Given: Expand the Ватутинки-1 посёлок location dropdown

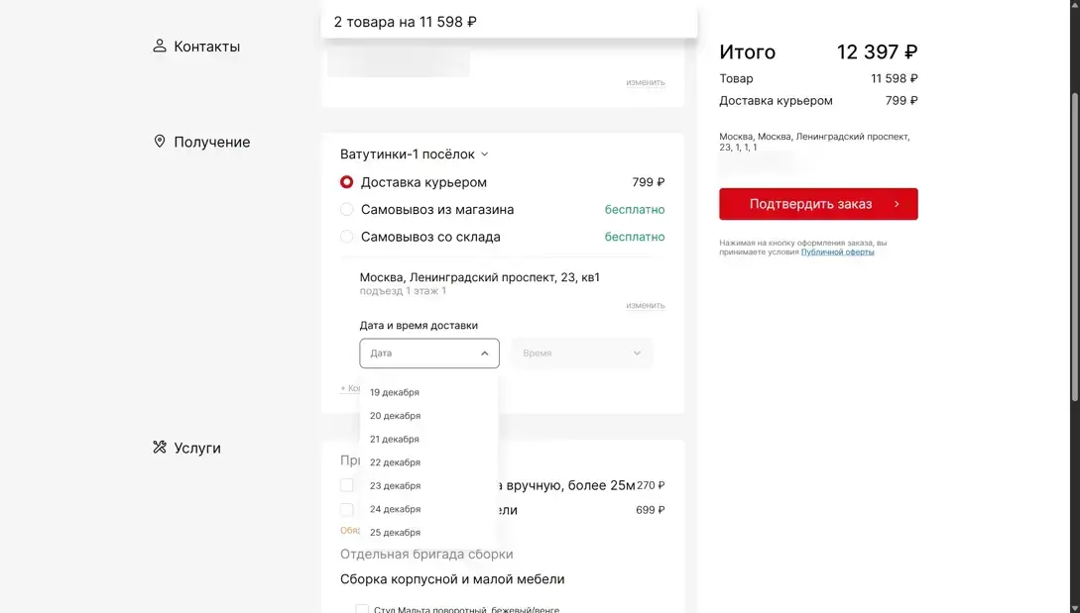Looking at the screenshot, I should [x=415, y=154].
